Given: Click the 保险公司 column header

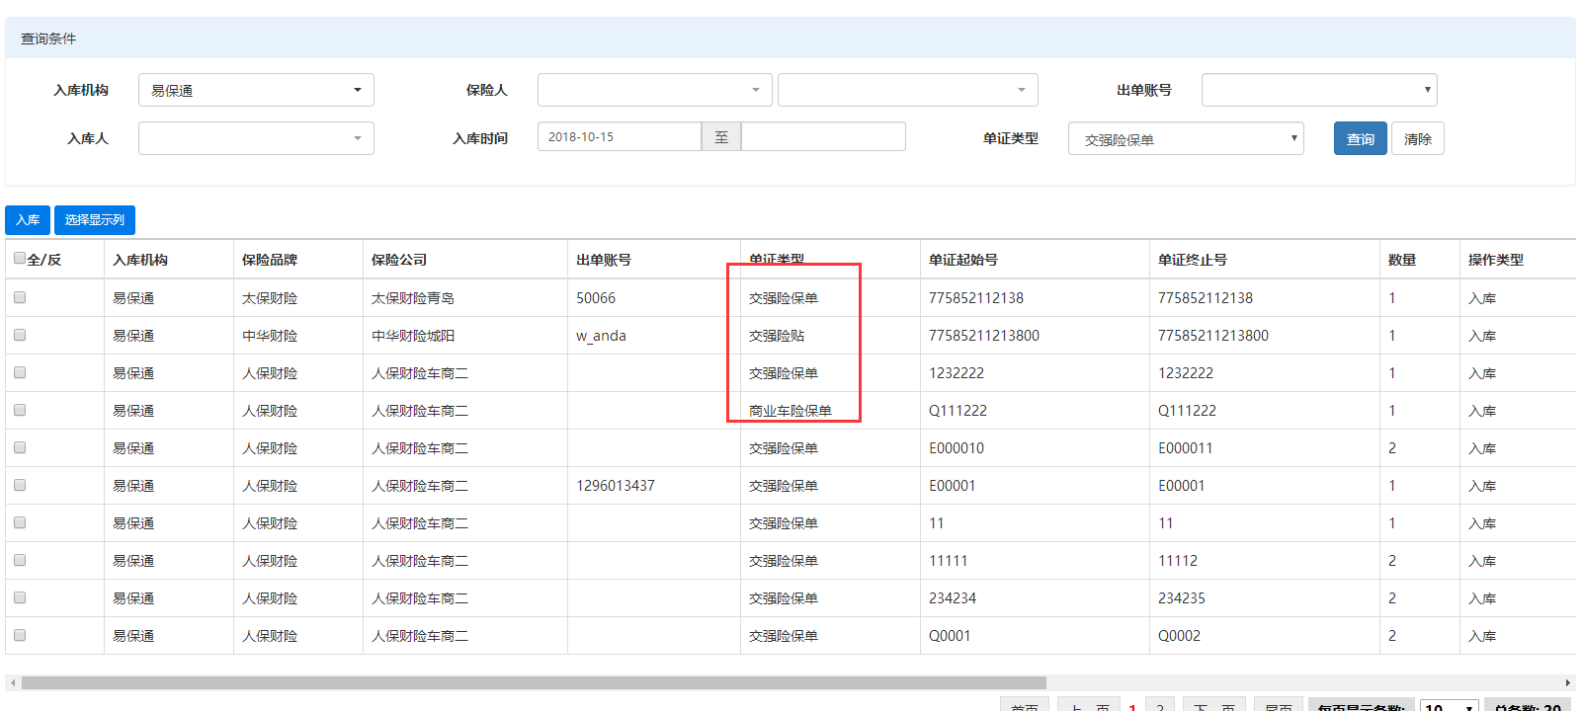Looking at the screenshot, I should [x=399, y=260].
